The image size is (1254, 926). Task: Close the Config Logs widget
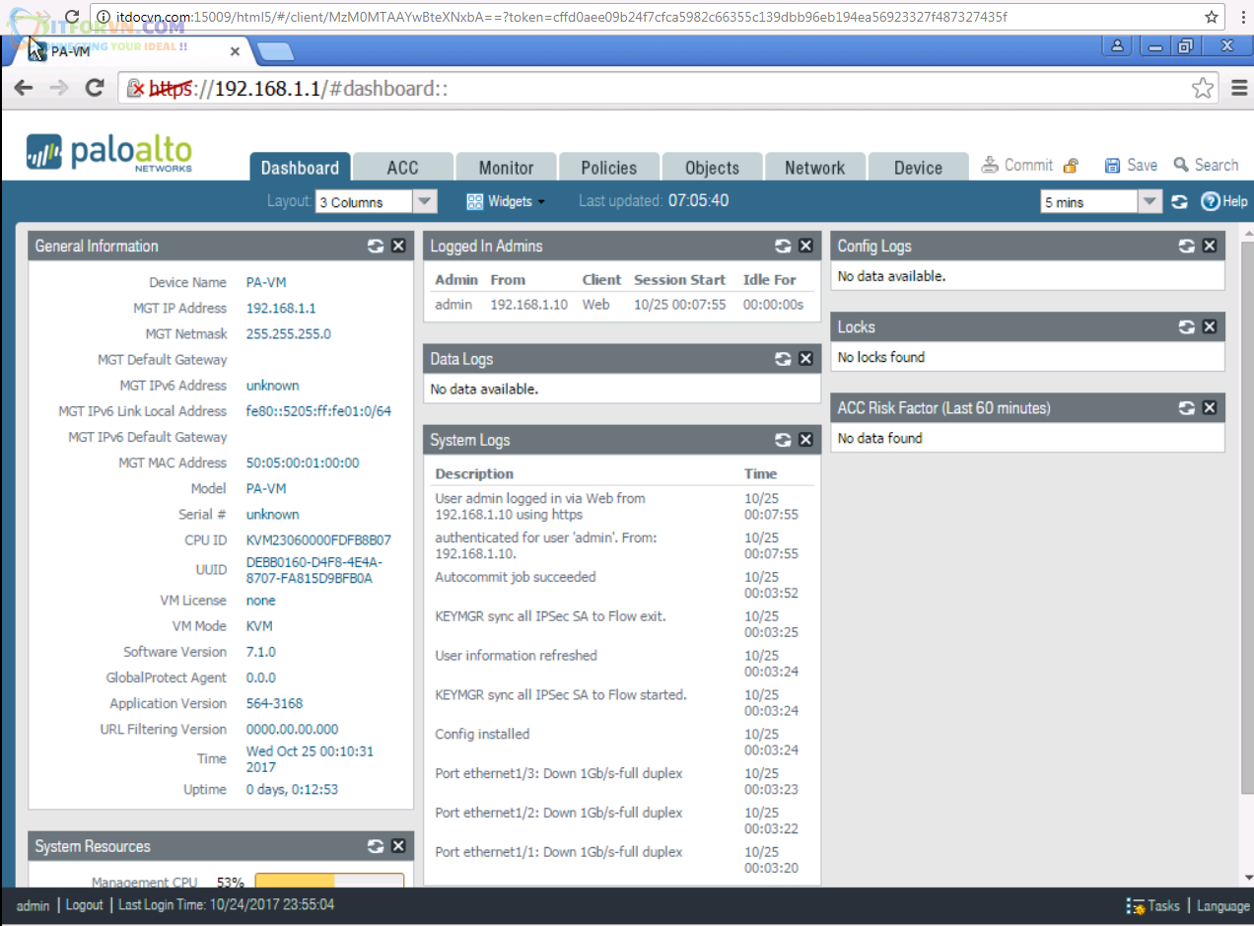[x=1210, y=247]
